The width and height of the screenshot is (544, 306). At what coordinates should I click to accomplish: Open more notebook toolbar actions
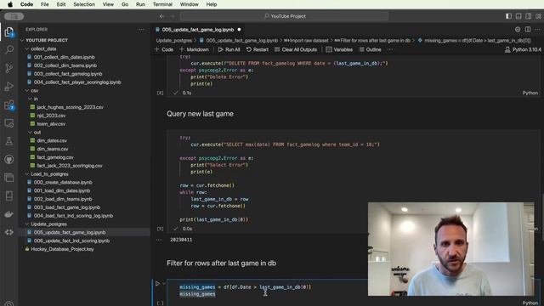click(390, 49)
